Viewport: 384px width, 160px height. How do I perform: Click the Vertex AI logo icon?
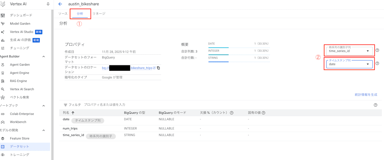tap(3, 4)
